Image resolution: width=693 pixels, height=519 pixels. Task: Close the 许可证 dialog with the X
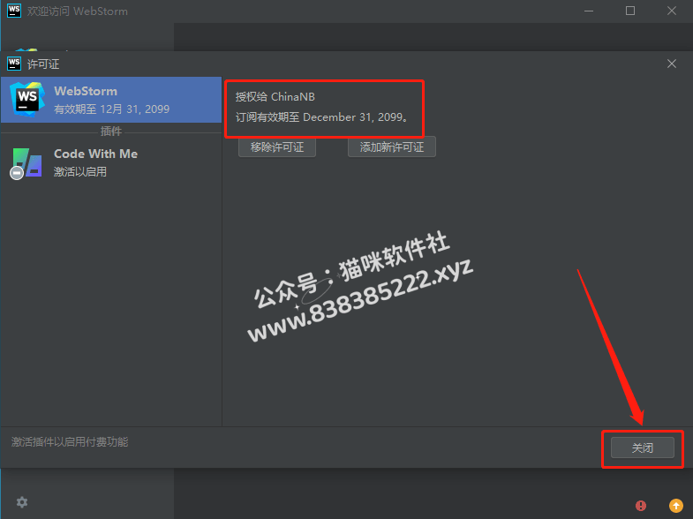pyautogui.click(x=672, y=64)
